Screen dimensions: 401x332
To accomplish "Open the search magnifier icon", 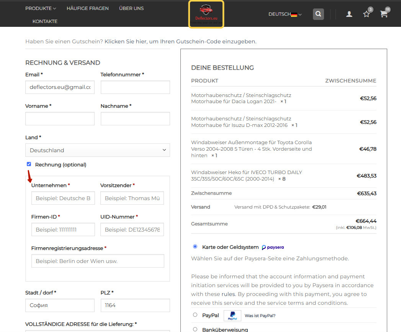I will tap(318, 14).
